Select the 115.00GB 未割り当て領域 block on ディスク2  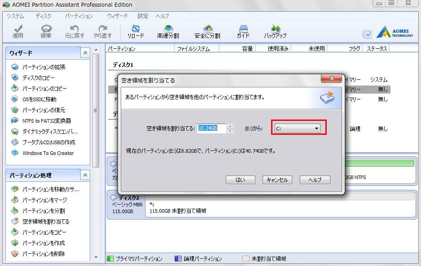[281, 206]
